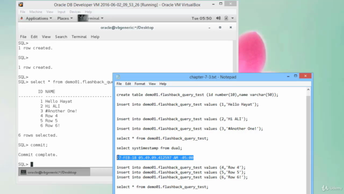Open the terminal window Edit menu
This screenshot has width=344, height=194.
(x=34, y=37)
